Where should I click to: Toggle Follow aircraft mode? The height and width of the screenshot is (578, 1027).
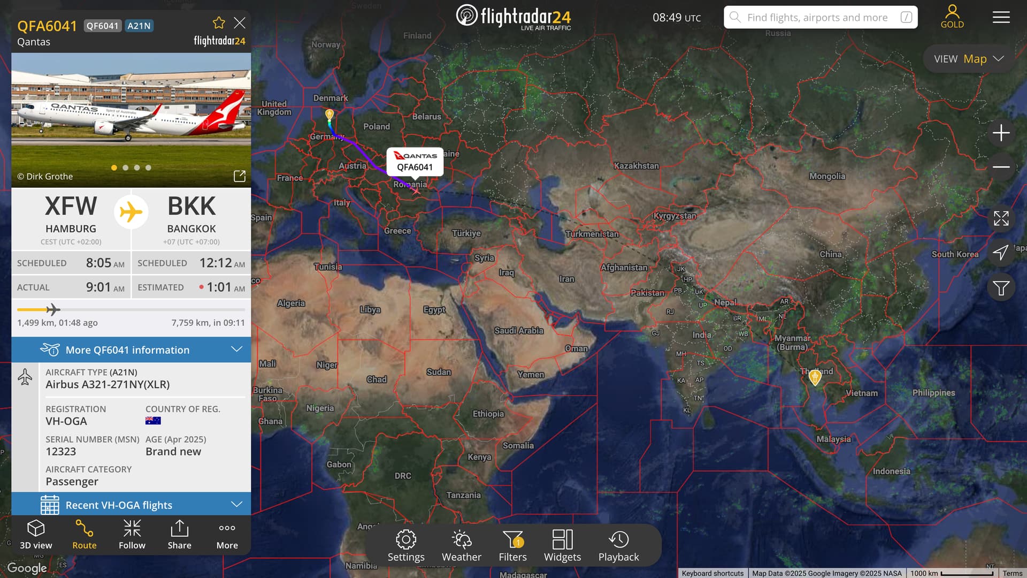pyautogui.click(x=132, y=535)
